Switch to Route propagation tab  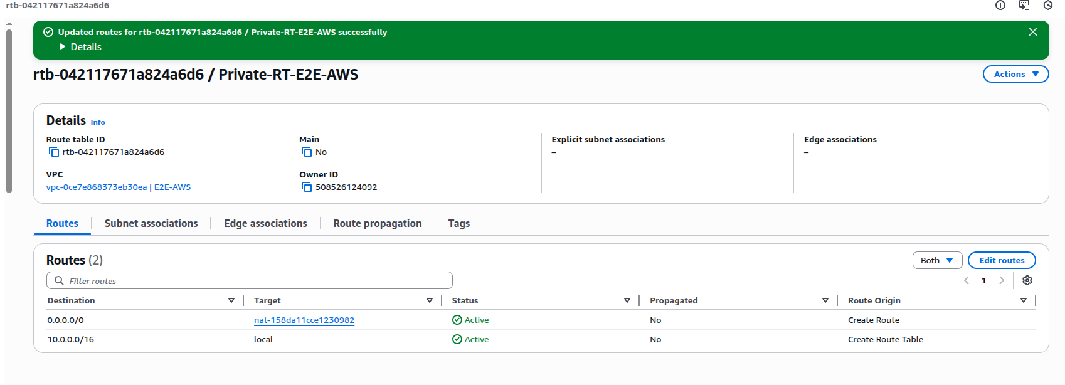point(378,224)
